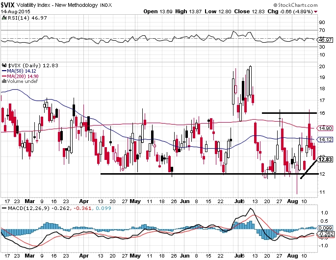Click the volume bars icon in legend
This screenshot has height=260, width=336.
tap(4, 81)
